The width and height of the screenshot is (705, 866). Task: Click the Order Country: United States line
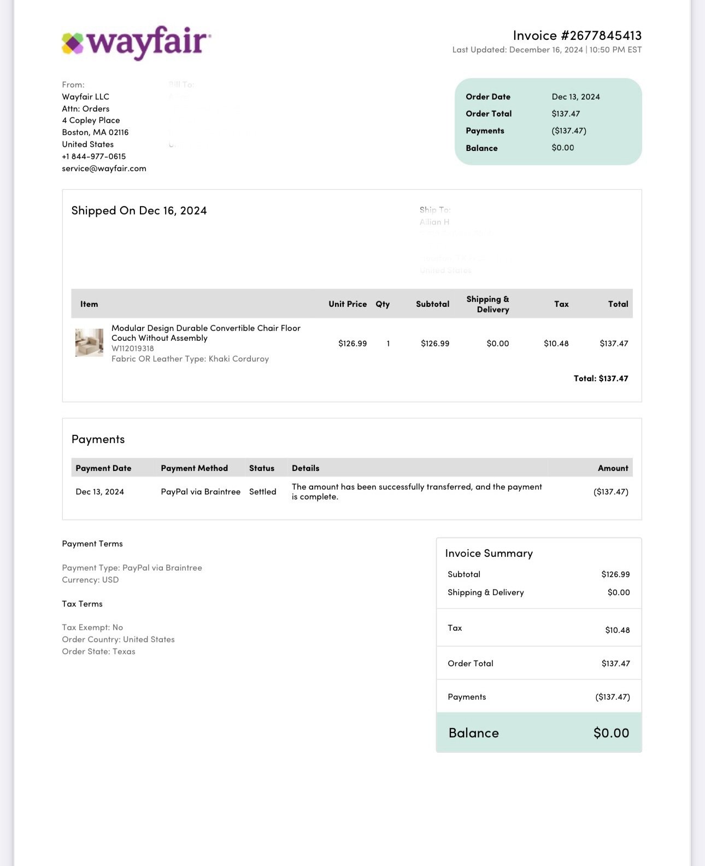pos(118,640)
